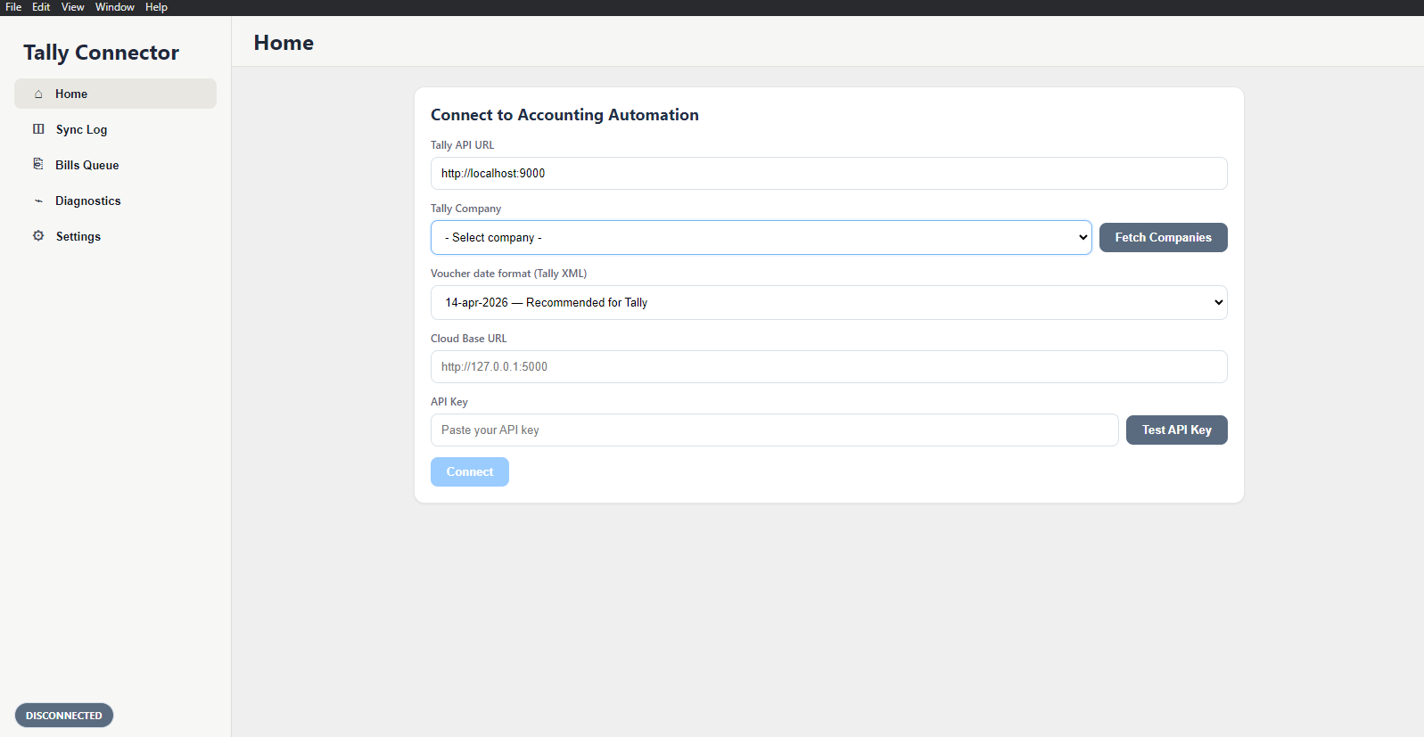Go to the Bills Queue page
Screen dimensions: 1424x737
pyautogui.click(x=115, y=165)
